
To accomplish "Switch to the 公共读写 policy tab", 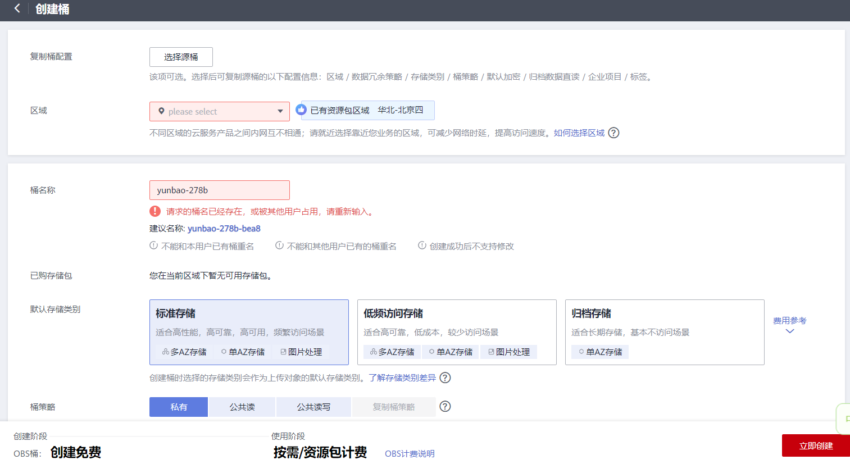I will (x=313, y=406).
